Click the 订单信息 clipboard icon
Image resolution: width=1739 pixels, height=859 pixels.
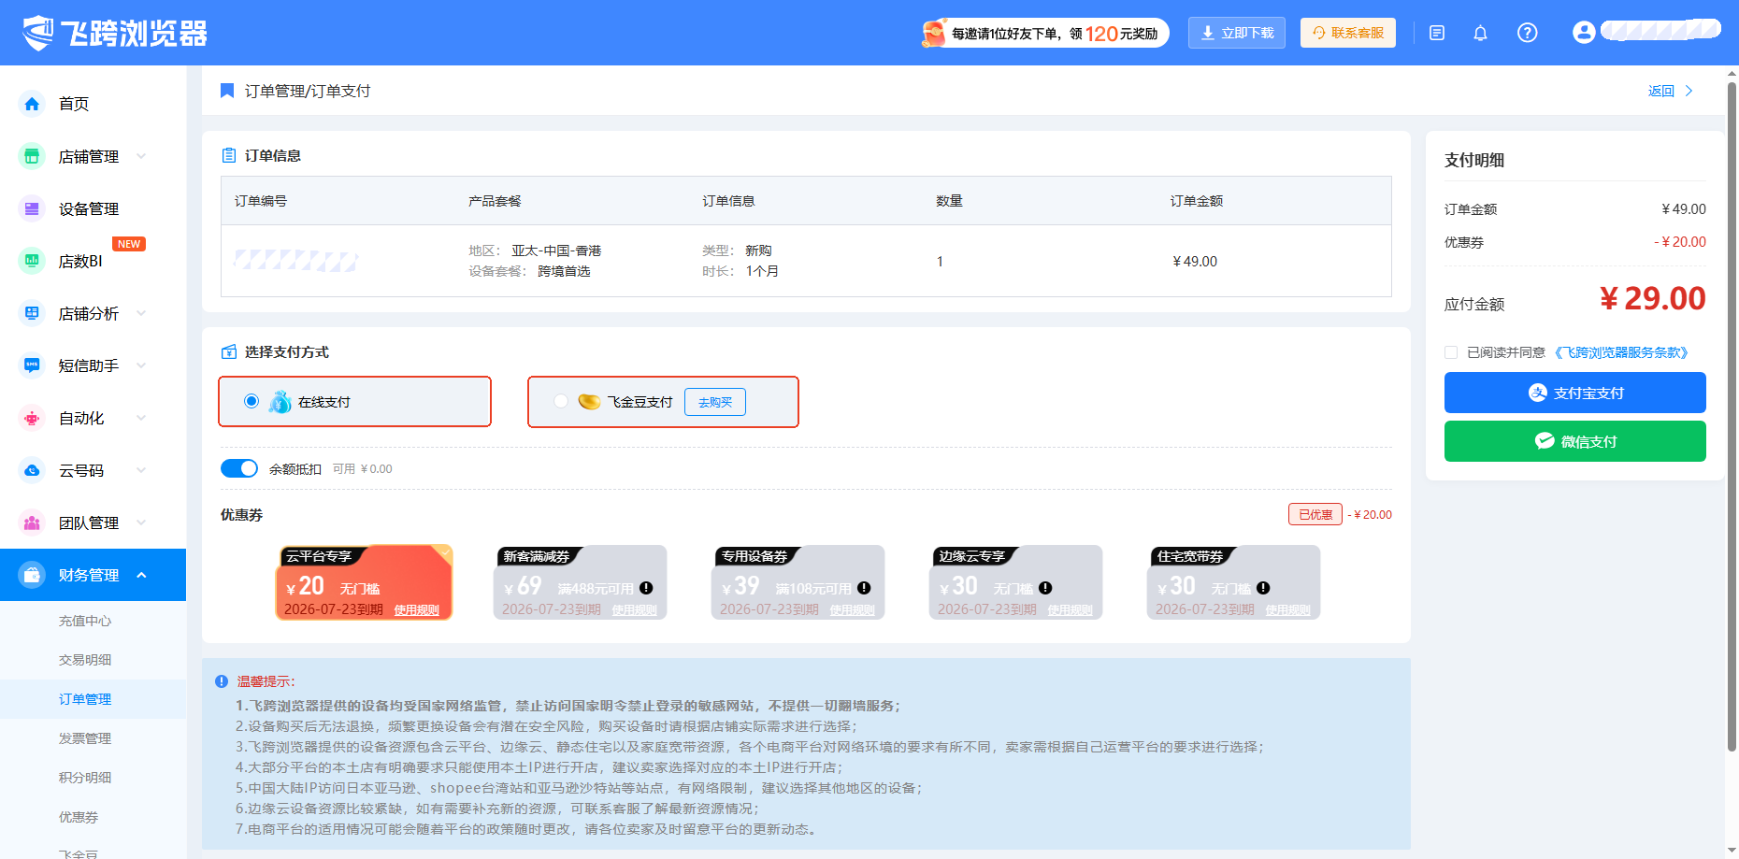[228, 155]
